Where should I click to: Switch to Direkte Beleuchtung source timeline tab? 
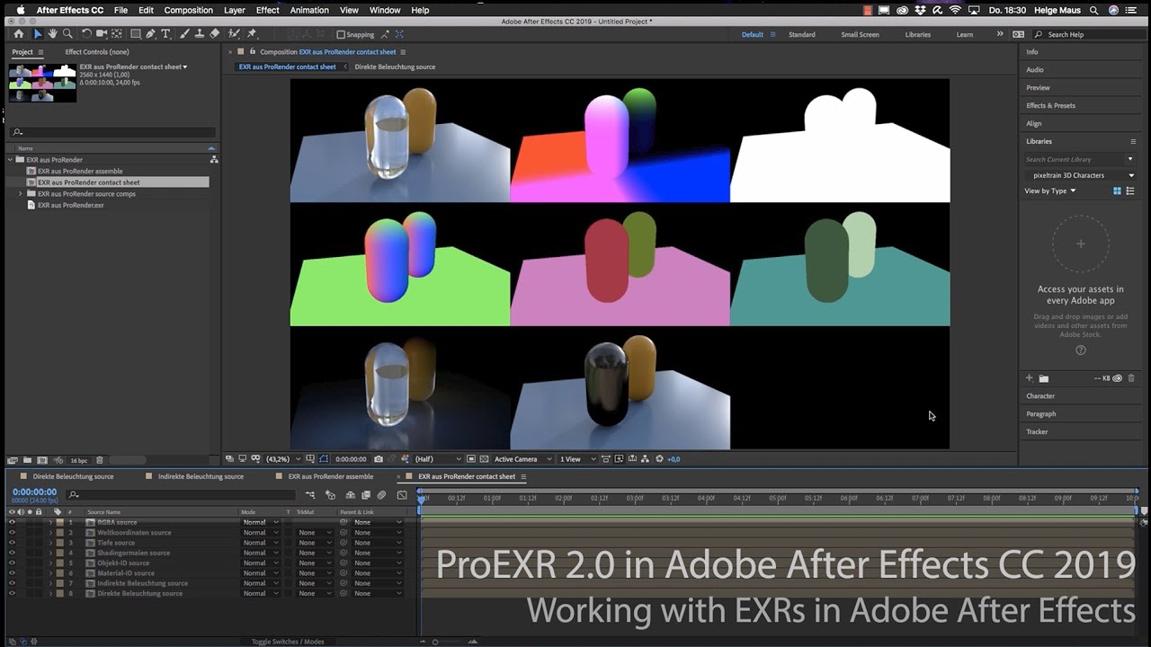pyautogui.click(x=73, y=476)
